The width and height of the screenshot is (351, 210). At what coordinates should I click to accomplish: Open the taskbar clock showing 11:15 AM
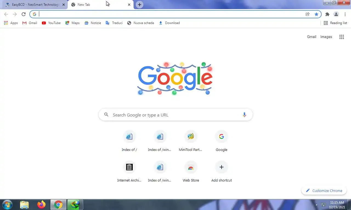(x=337, y=205)
